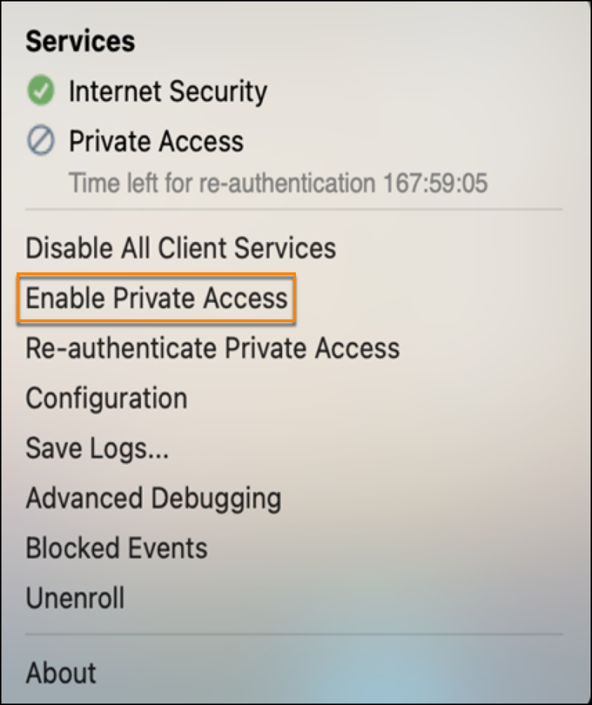
Task: Open the Configuration menu entry
Action: pos(106,398)
